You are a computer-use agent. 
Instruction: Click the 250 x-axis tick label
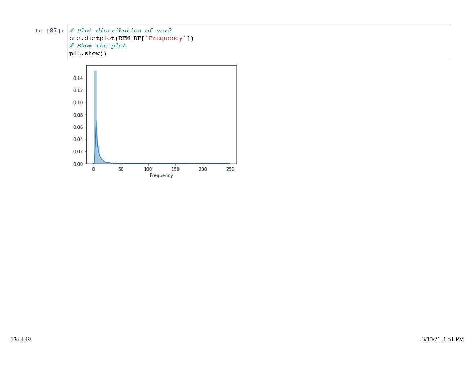(230, 169)
